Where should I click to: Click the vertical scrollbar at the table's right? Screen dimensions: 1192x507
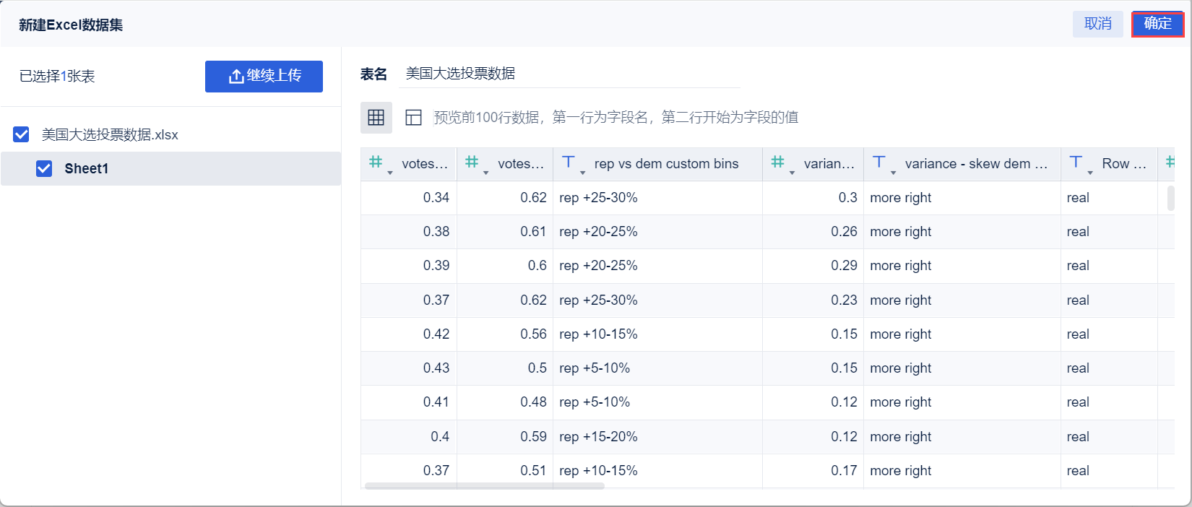pos(1170,198)
